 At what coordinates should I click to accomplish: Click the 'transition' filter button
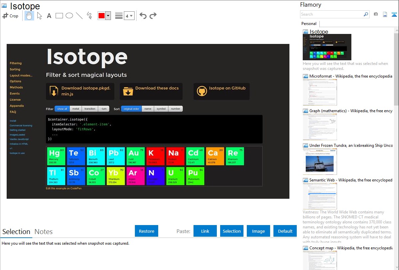point(90,109)
